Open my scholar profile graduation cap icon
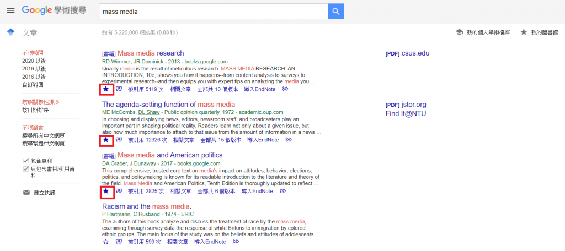This screenshot has height=251, width=565. [460, 32]
